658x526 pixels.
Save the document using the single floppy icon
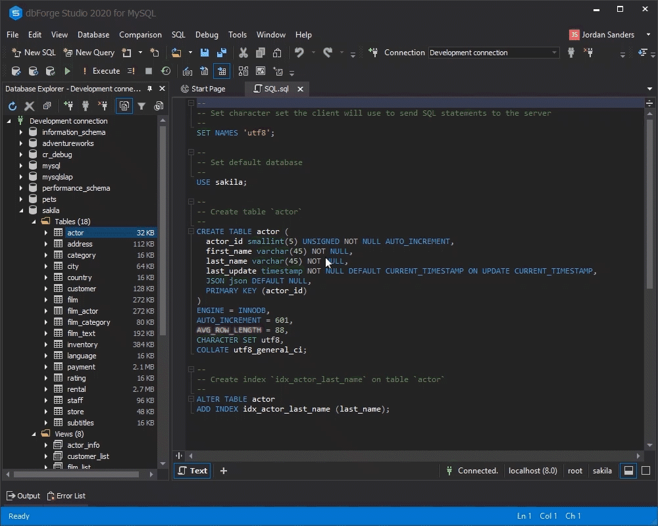205,53
